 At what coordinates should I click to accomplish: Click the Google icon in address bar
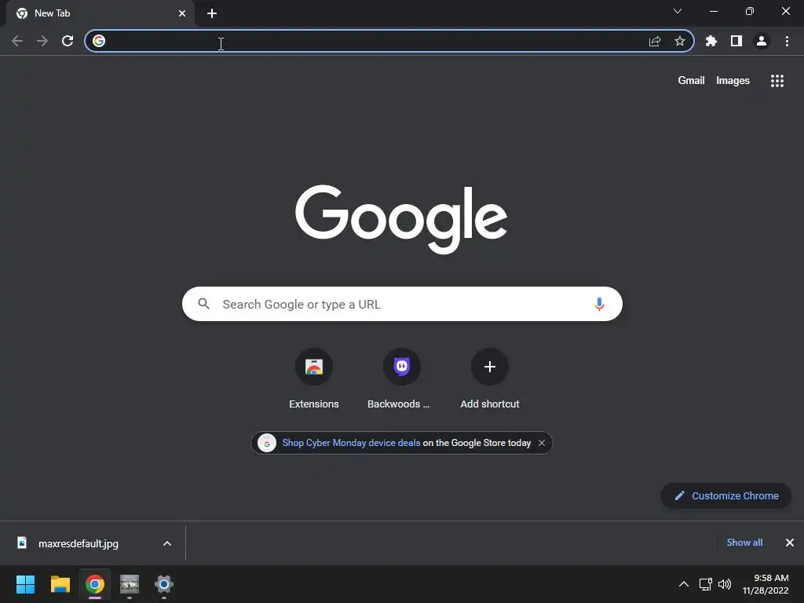pos(99,41)
